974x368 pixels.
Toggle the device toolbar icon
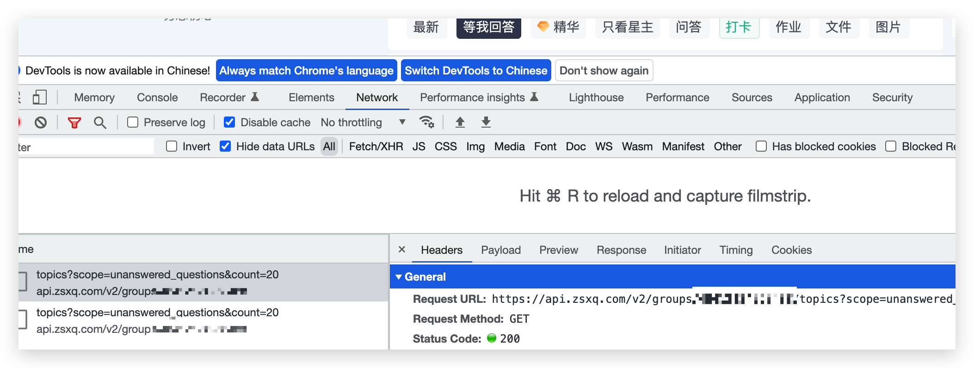click(40, 98)
